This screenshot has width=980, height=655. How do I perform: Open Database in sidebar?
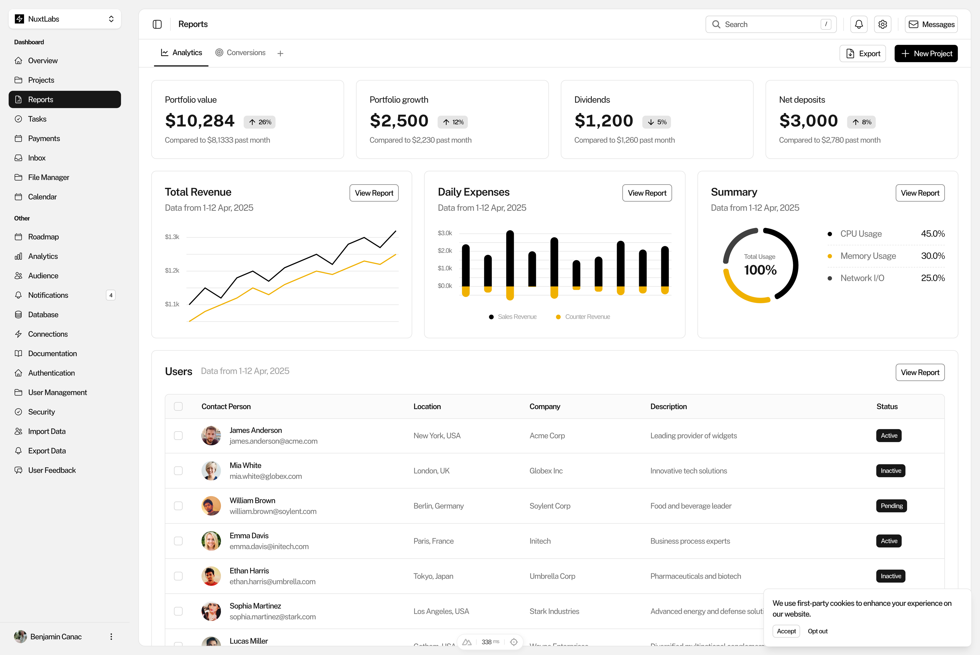43,315
